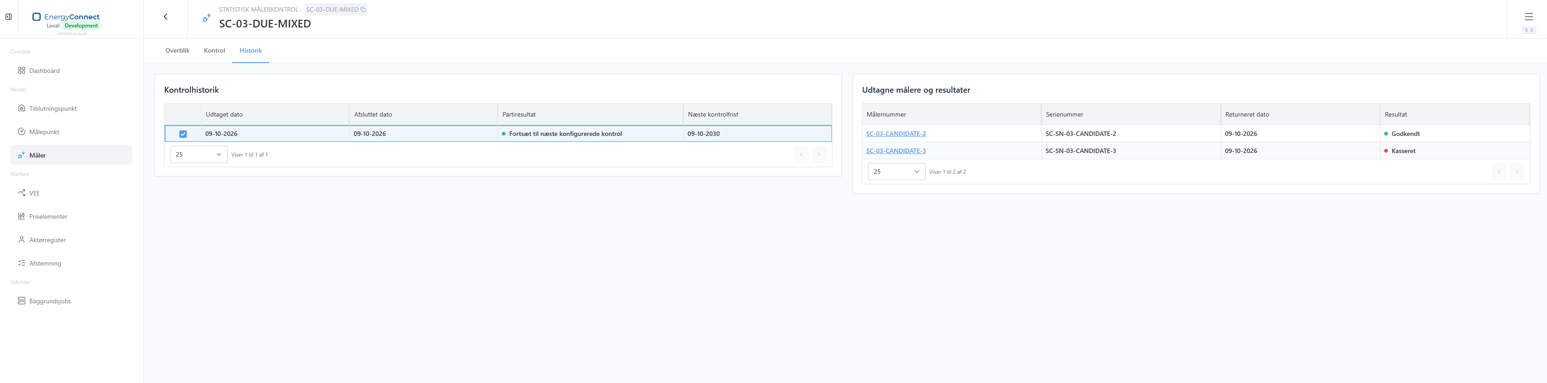Click the Udtaget dato column header

coord(275,114)
